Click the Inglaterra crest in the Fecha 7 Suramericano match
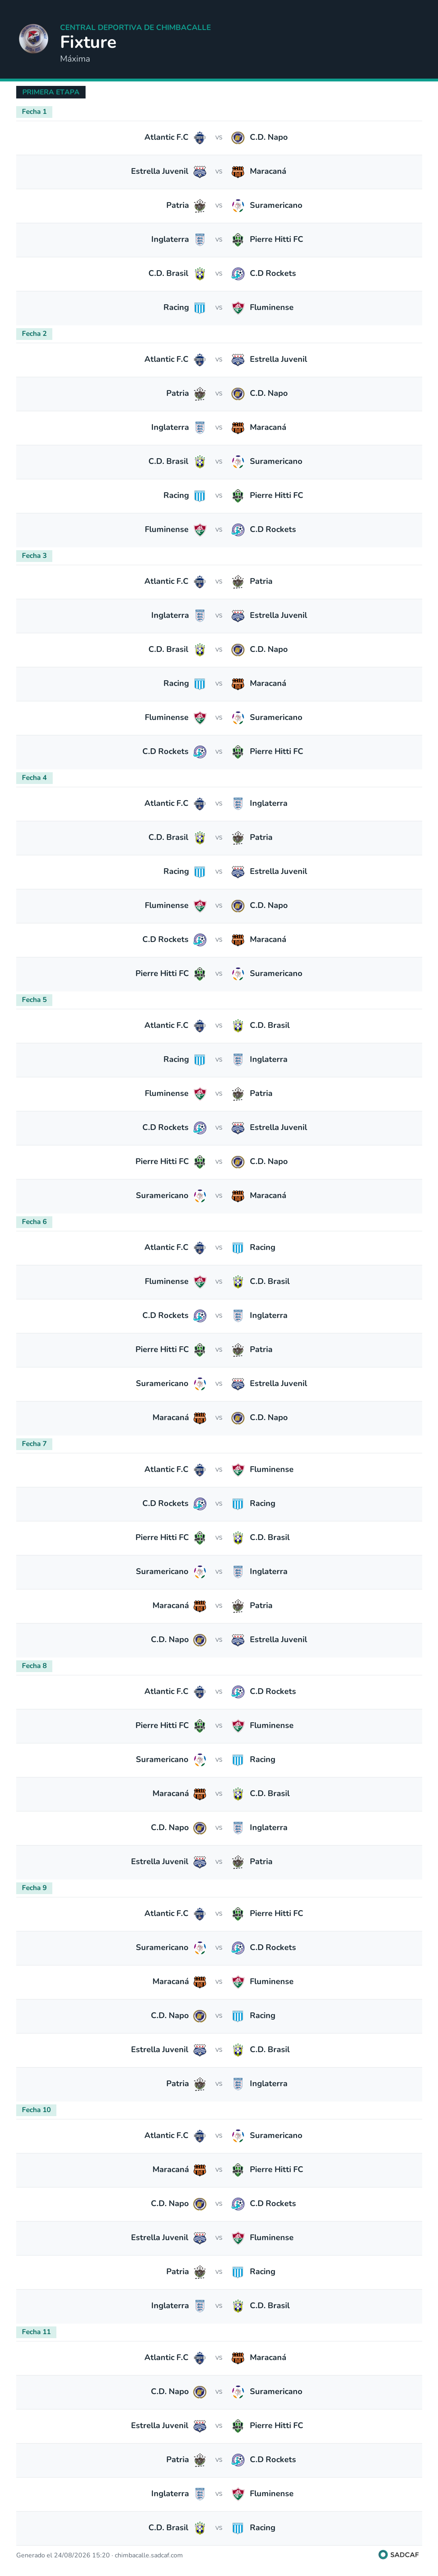The width and height of the screenshot is (438, 2576). pyautogui.click(x=238, y=1572)
